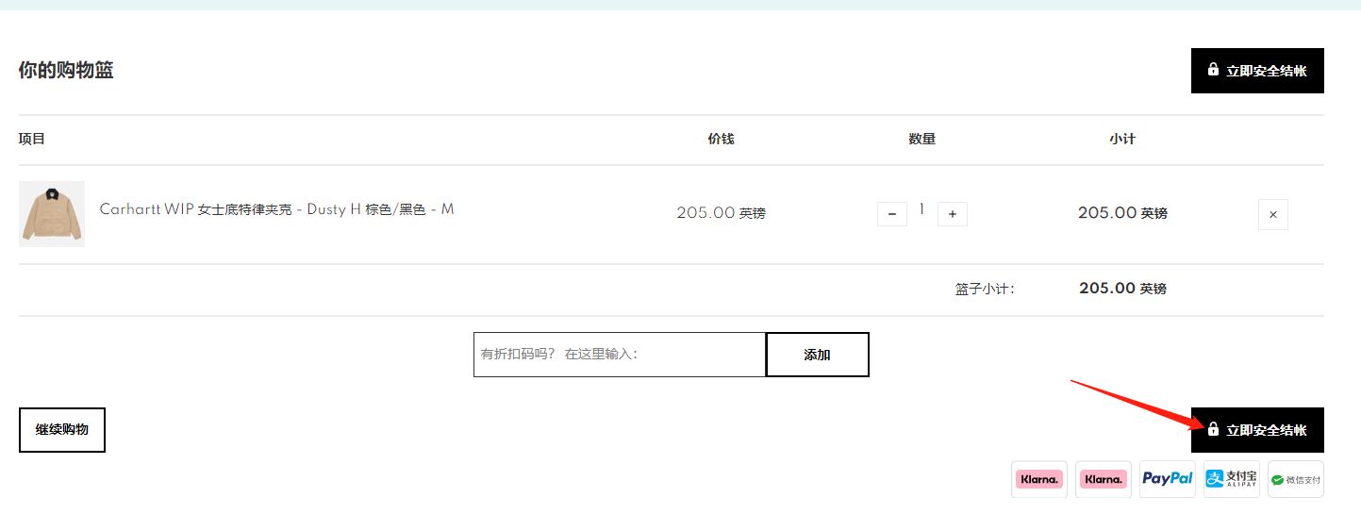Increase quantity with the plus button

tap(953, 214)
